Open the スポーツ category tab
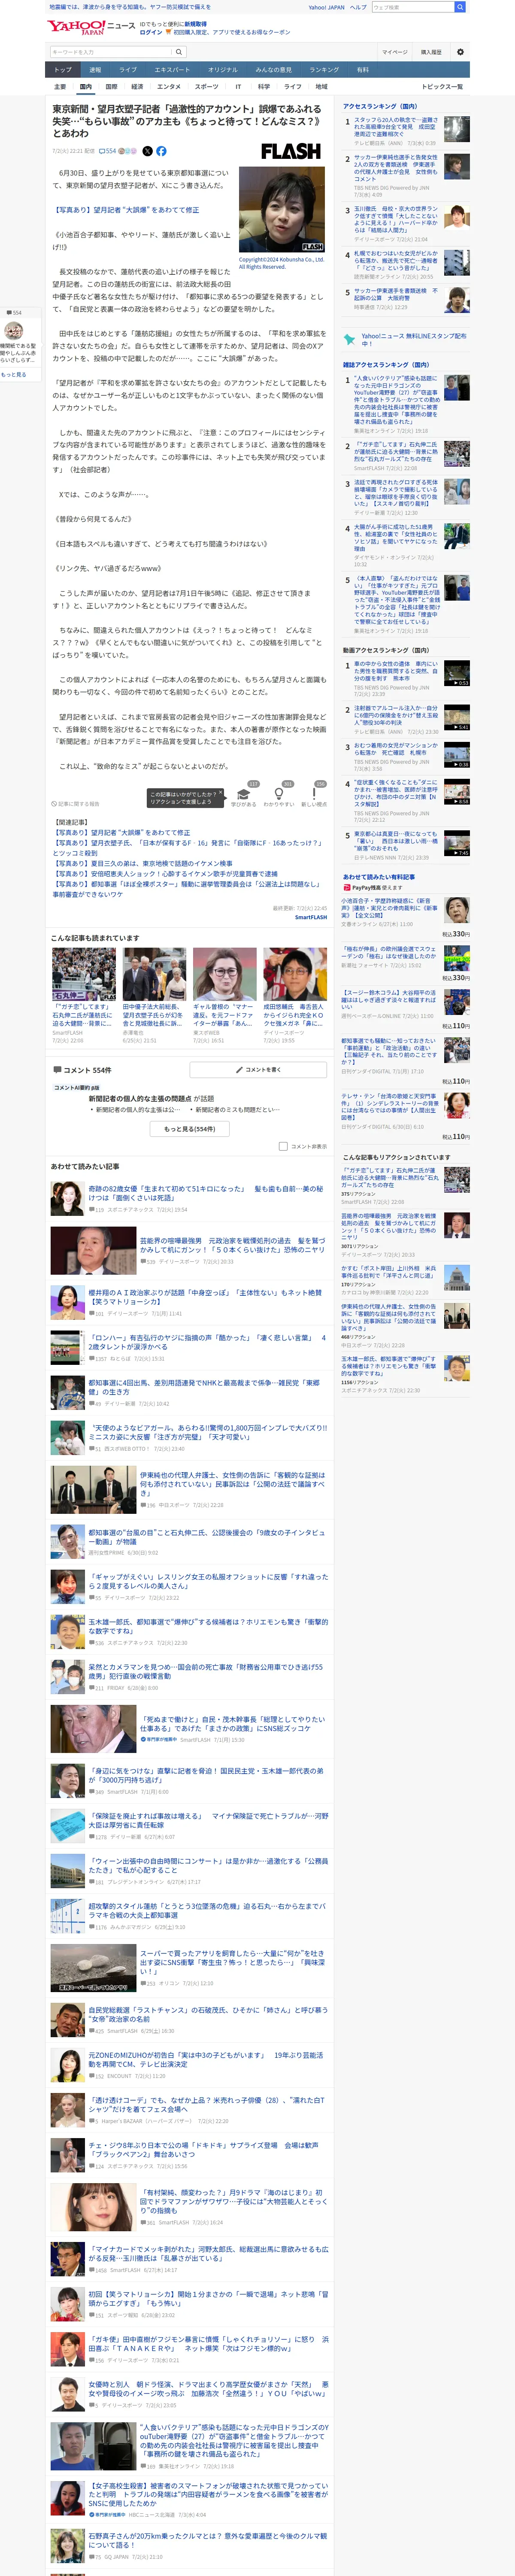This screenshot has width=515, height=2576. (207, 87)
